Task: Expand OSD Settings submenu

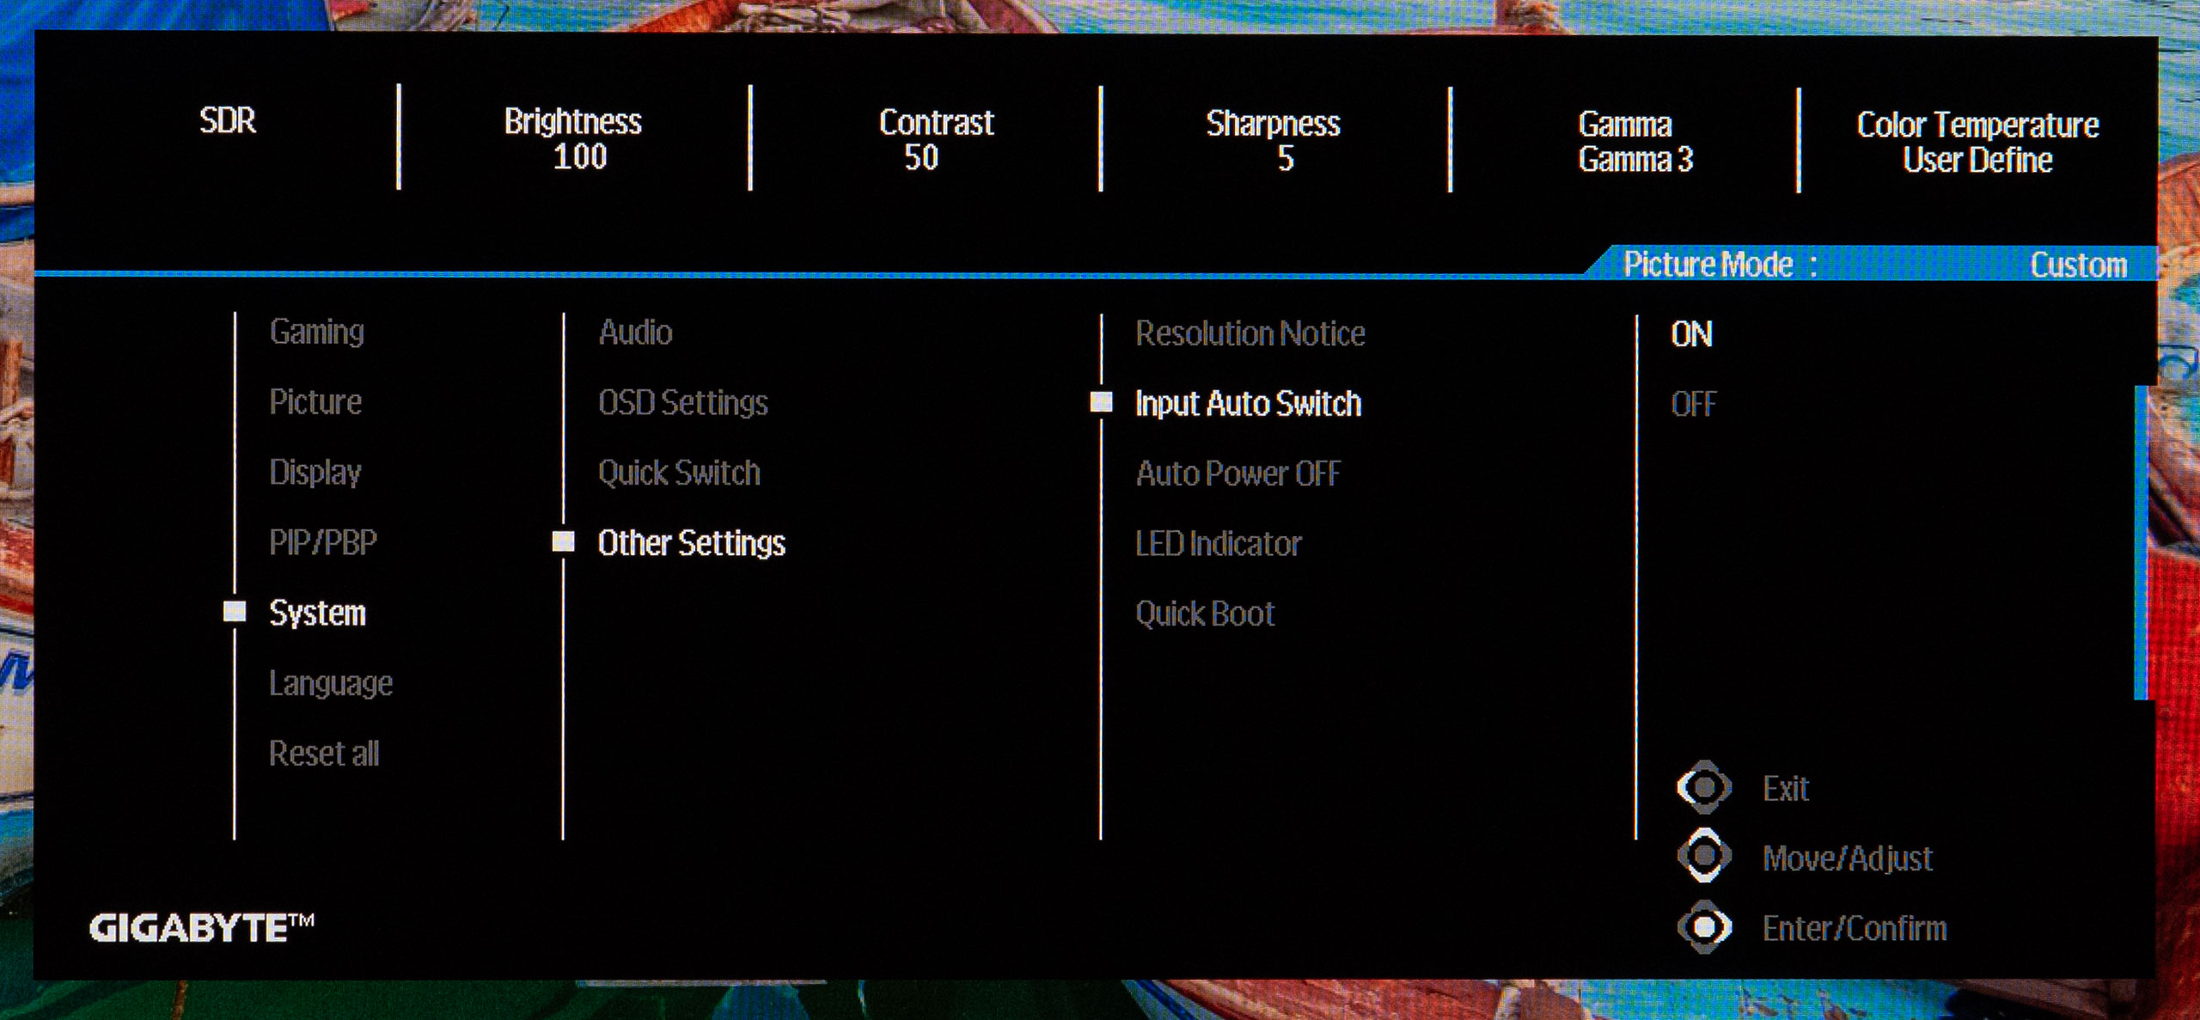Action: click(x=682, y=403)
